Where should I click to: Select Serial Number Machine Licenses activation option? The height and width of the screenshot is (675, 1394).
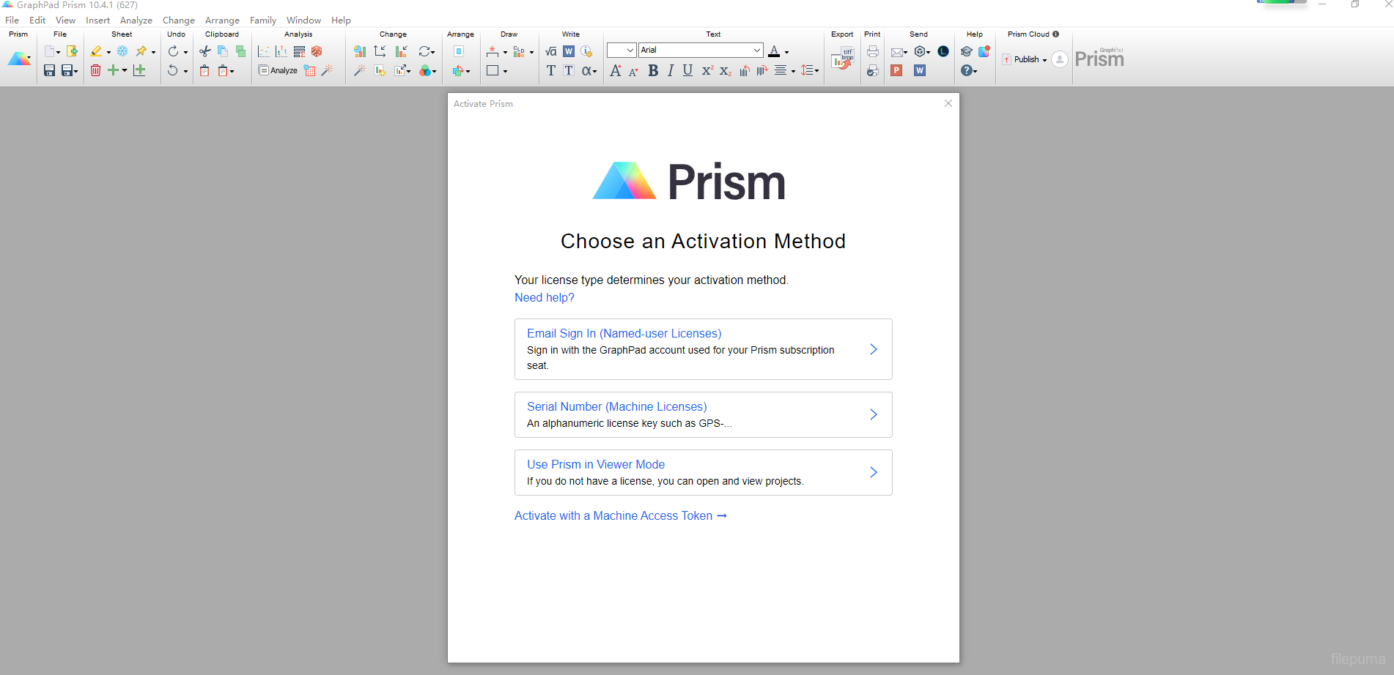coord(702,414)
